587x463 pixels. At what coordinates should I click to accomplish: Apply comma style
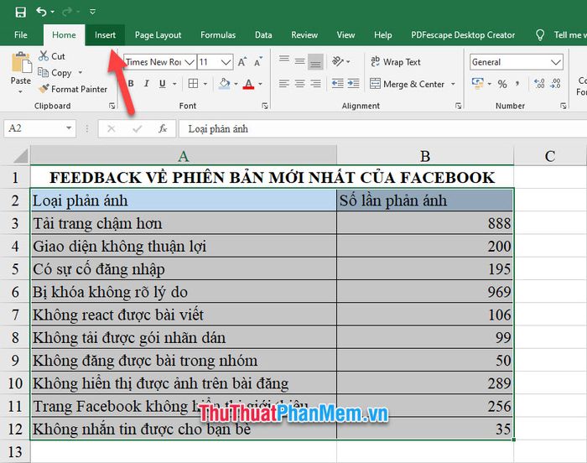517,84
